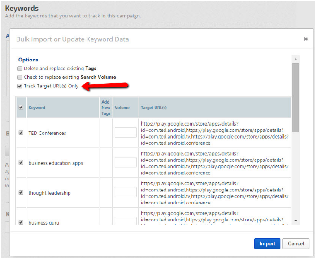Uncheck Track Target URL(s) Only

(20, 86)
